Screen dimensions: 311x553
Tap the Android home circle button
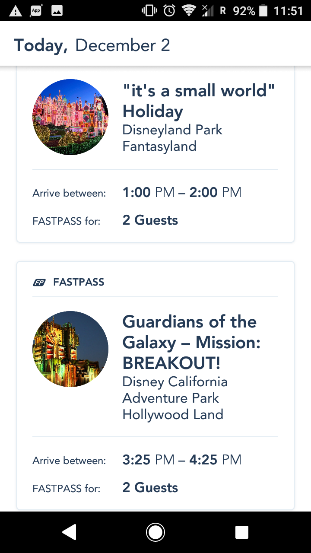(x=155, y=532)
